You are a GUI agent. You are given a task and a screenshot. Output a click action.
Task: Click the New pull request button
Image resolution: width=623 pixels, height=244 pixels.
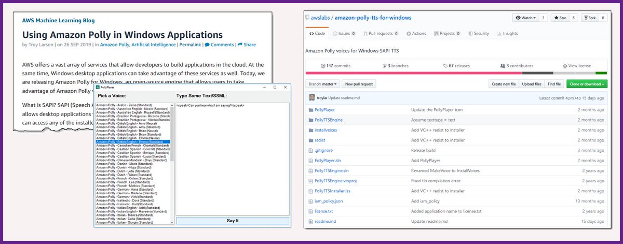pos(359,84)
